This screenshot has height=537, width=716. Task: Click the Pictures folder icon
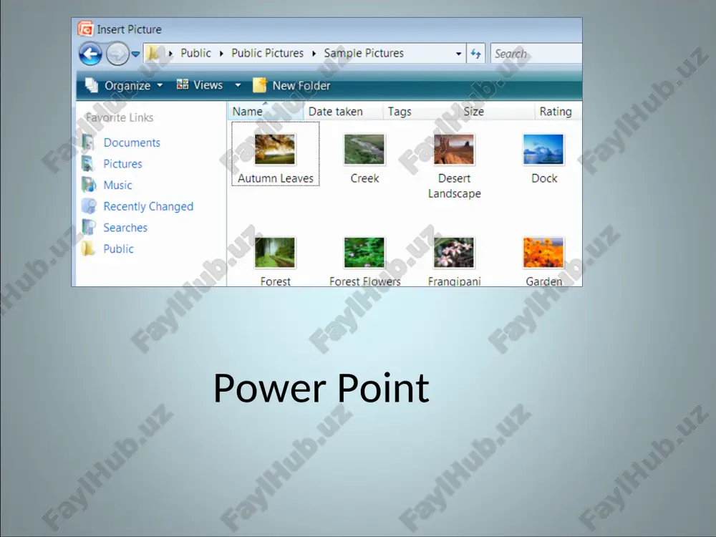[x=89, y=163]
